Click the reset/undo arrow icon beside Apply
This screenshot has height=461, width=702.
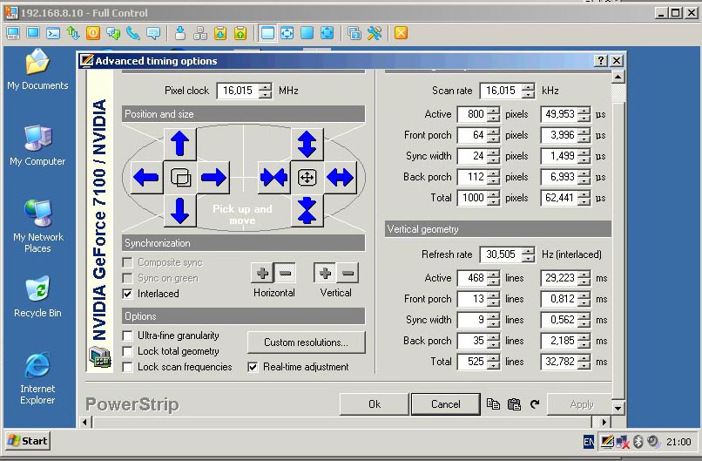coord(535,404)
